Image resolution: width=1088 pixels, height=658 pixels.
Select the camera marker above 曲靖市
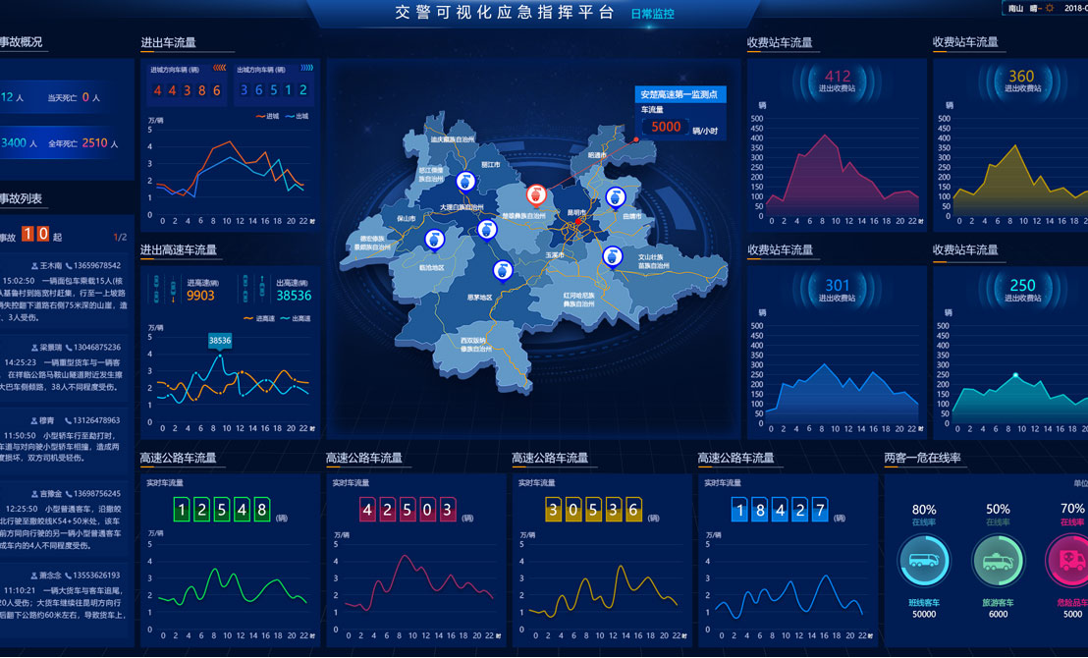[x=616, y=197]
